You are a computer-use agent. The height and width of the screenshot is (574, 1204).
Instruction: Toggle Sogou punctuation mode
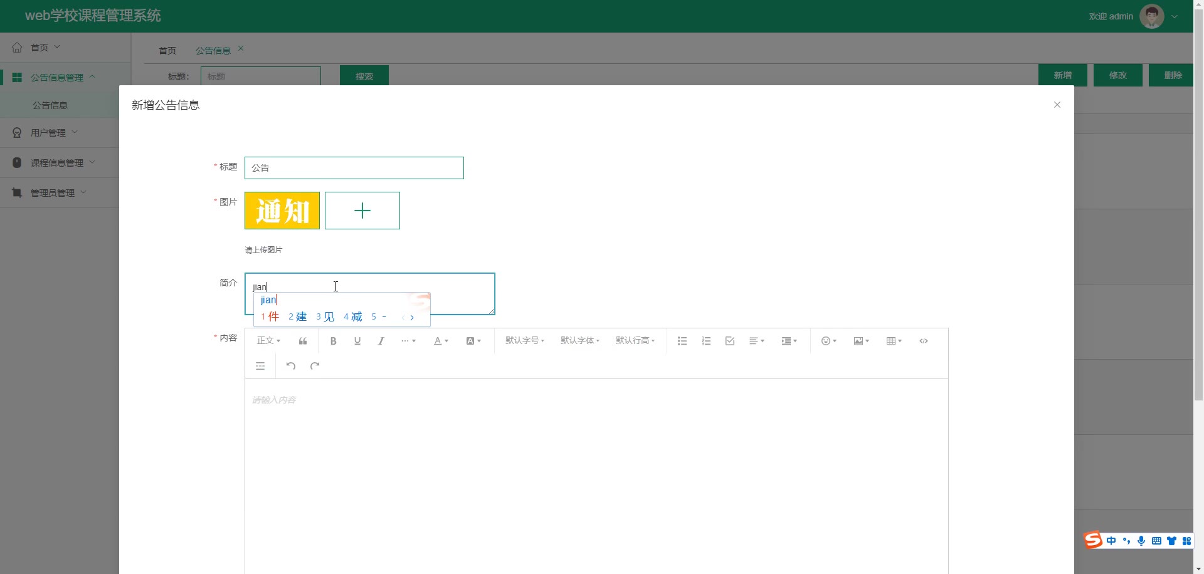(x=1126, y=541)
